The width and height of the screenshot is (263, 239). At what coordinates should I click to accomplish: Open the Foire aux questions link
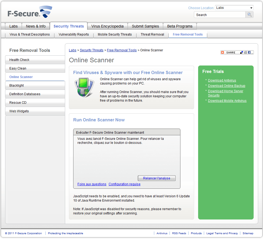coord(92,184)
